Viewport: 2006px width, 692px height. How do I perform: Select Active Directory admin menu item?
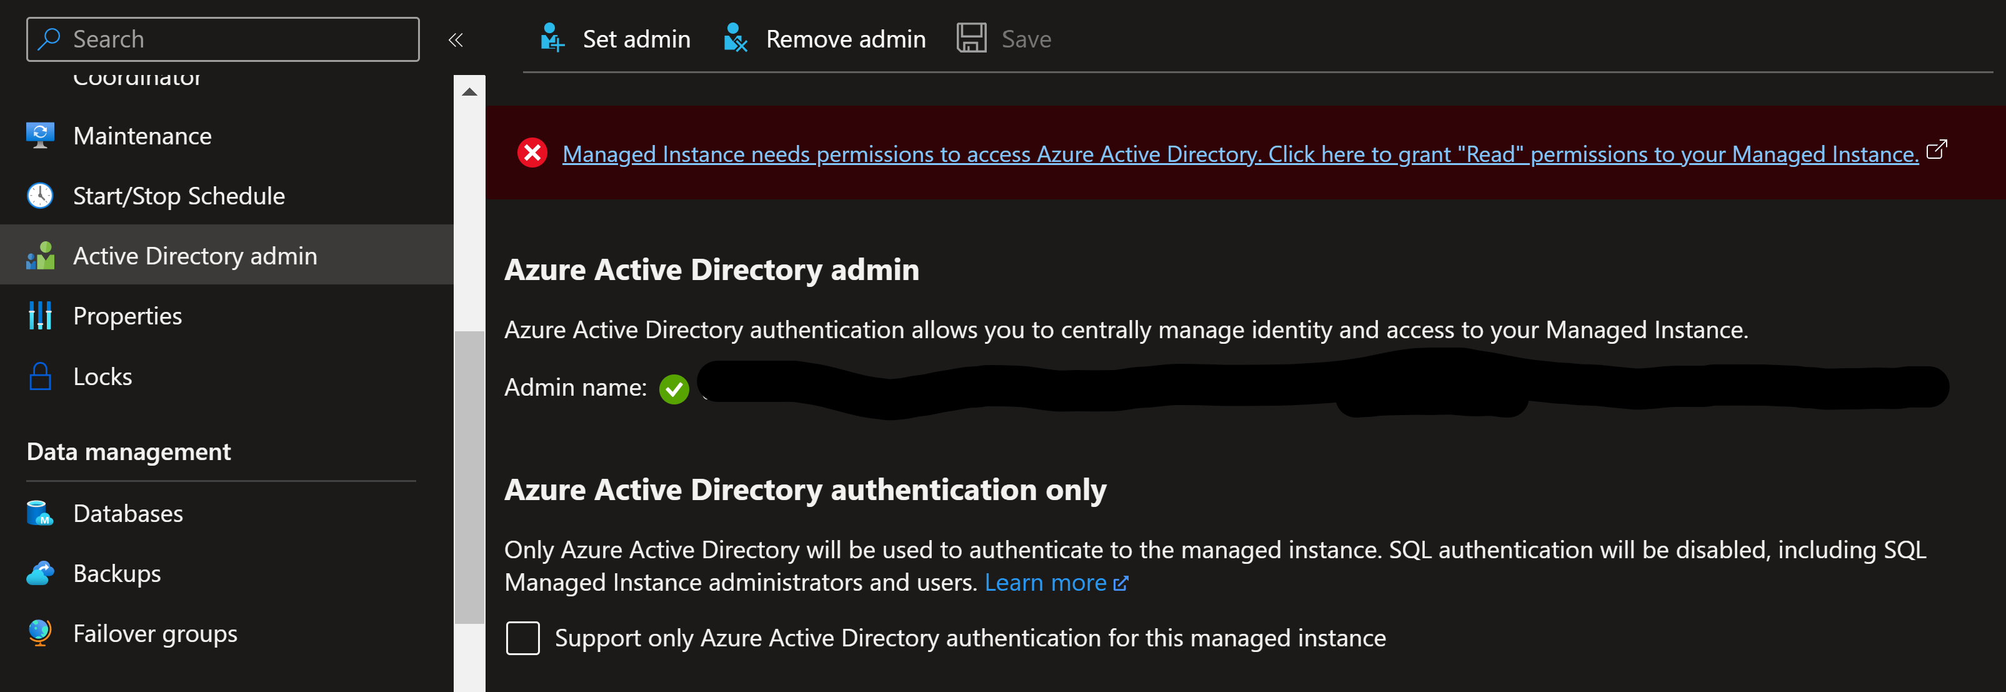pyautogui.click(x=195, y=256)
